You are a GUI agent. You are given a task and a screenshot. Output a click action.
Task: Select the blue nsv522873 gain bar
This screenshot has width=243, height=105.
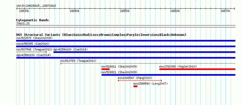126,41
